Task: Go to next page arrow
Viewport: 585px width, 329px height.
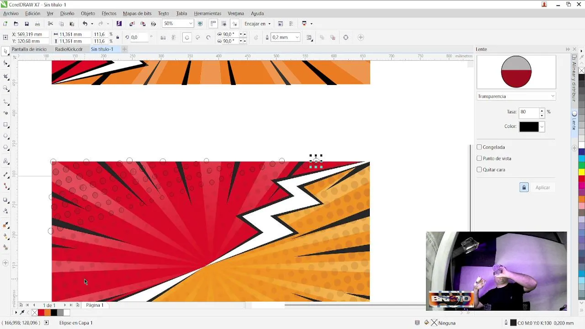Action: click(64, 305)
